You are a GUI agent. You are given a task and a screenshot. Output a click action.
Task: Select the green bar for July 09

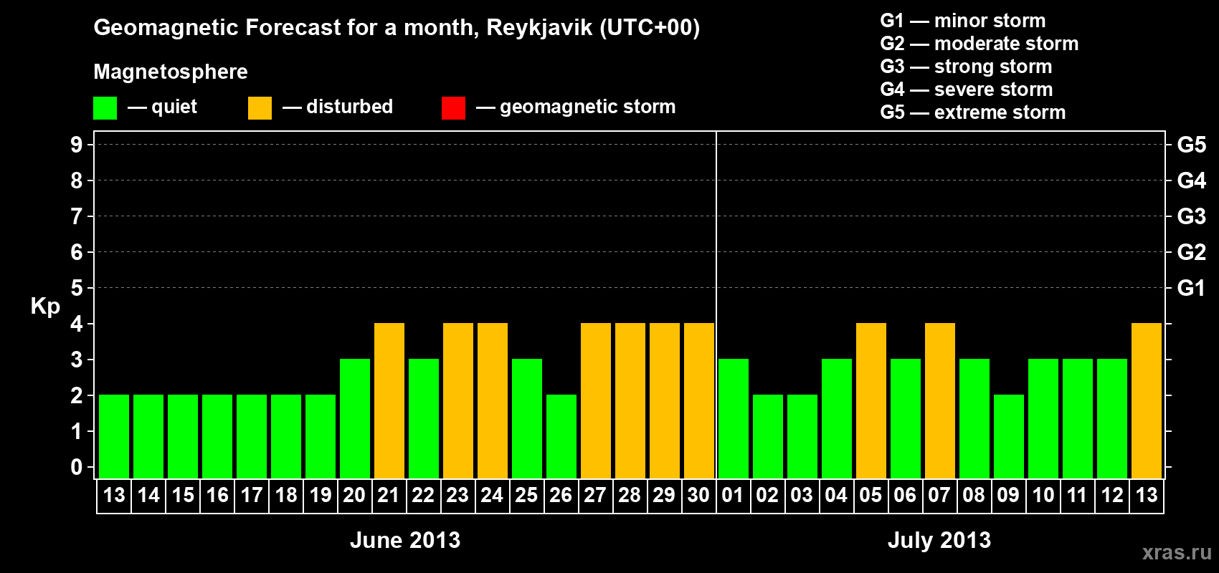(x=1009, y=436)
